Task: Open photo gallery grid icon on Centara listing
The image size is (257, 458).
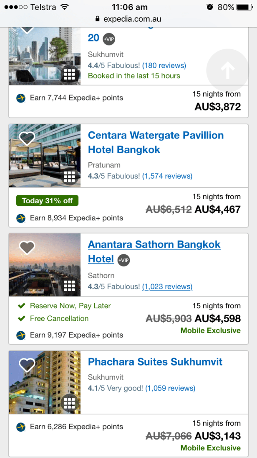Action: [x=69, y=177]
